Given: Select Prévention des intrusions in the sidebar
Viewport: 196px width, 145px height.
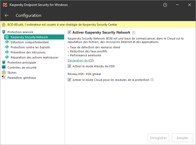Looking at the screenshot, I should pos(28,52).
